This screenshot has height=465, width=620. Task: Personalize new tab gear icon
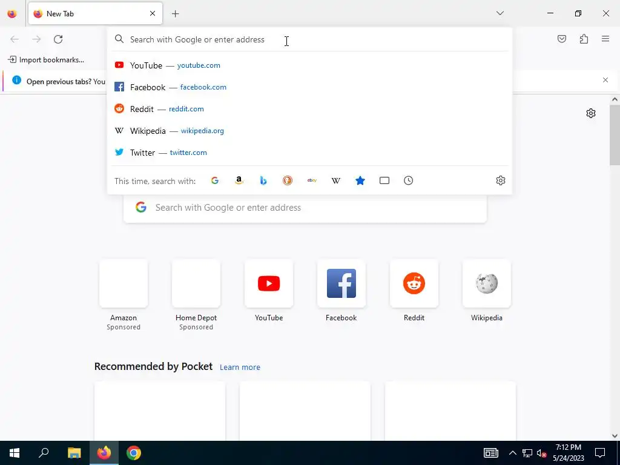pos(591,113)
